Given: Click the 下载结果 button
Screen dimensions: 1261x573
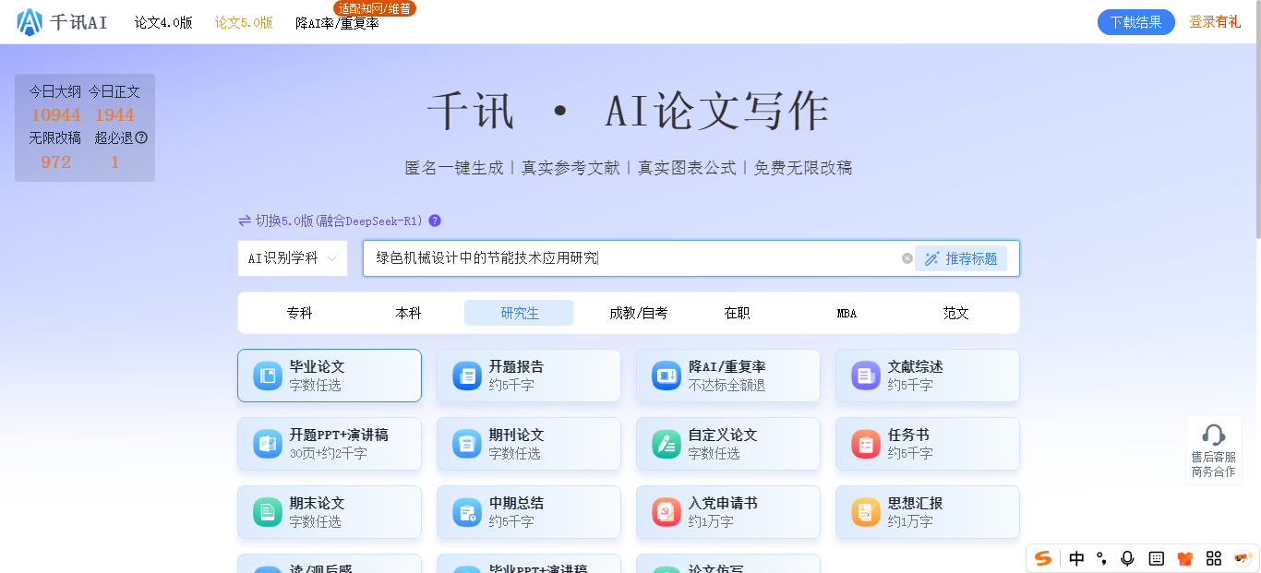Looking at the screenshot, I should point(1136,22).
